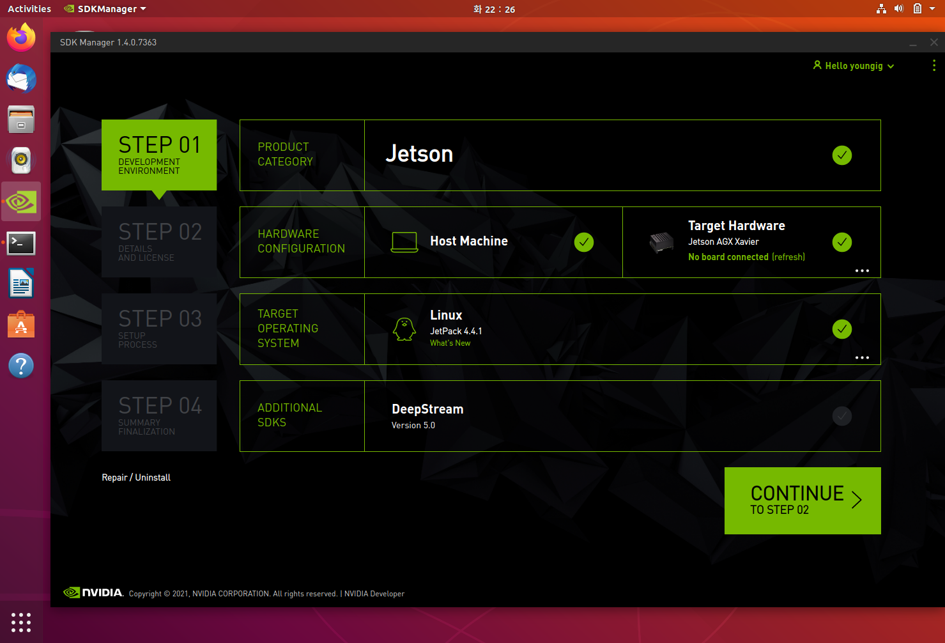The height and width of the screenshot is (643, 945).
Task: Open Ubuntu Software from the dock
Action: tap(21, 325)
